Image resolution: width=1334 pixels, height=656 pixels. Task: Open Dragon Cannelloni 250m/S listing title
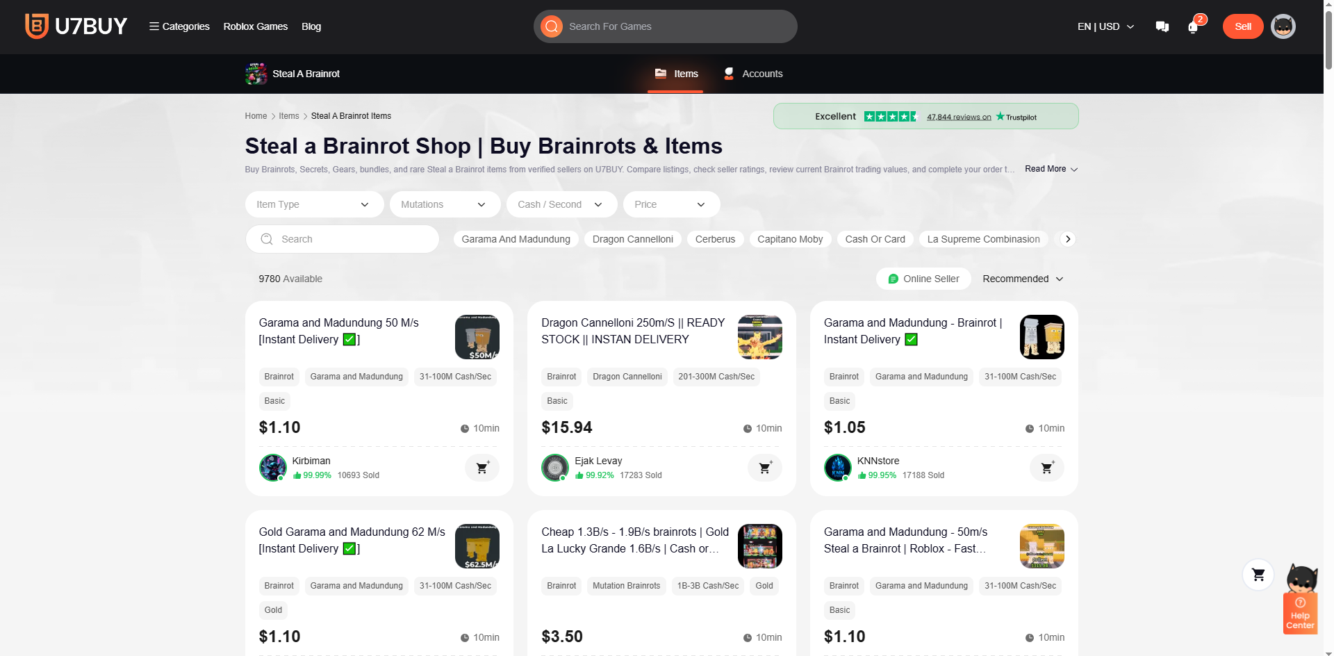click(633, 331)
